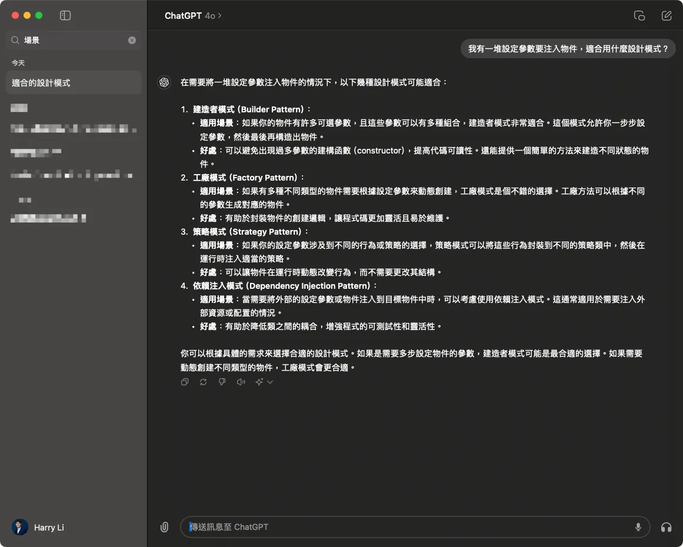
Task: Expand the sparkle model-switch dropdown
Action: [x=264, y=382]
